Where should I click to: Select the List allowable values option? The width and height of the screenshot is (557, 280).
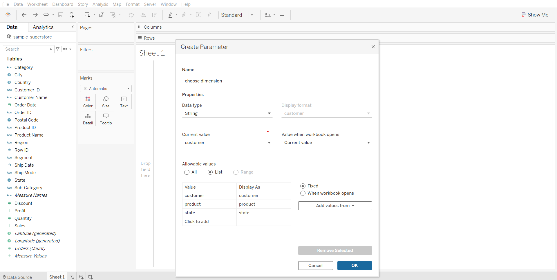coord(210,172)
